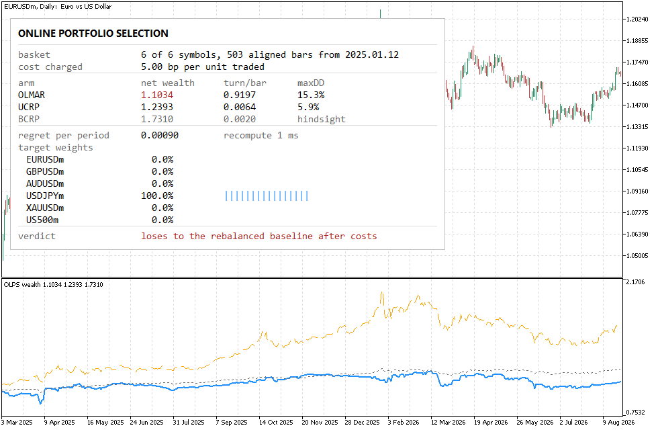Click the BCRP arm label
Viewport: 658px width, 430px height.
pyautogui.click(x=28, y=120)
